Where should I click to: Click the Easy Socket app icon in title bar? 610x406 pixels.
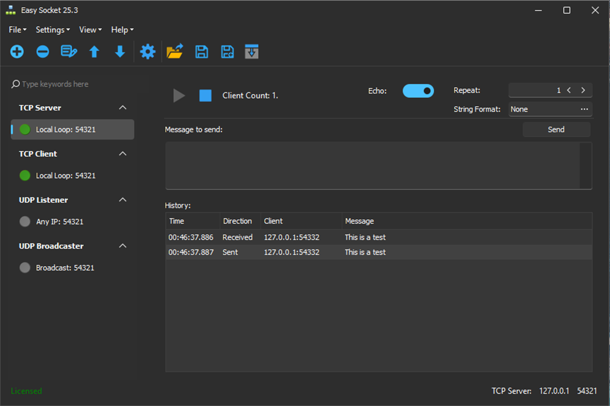point(11,10)
